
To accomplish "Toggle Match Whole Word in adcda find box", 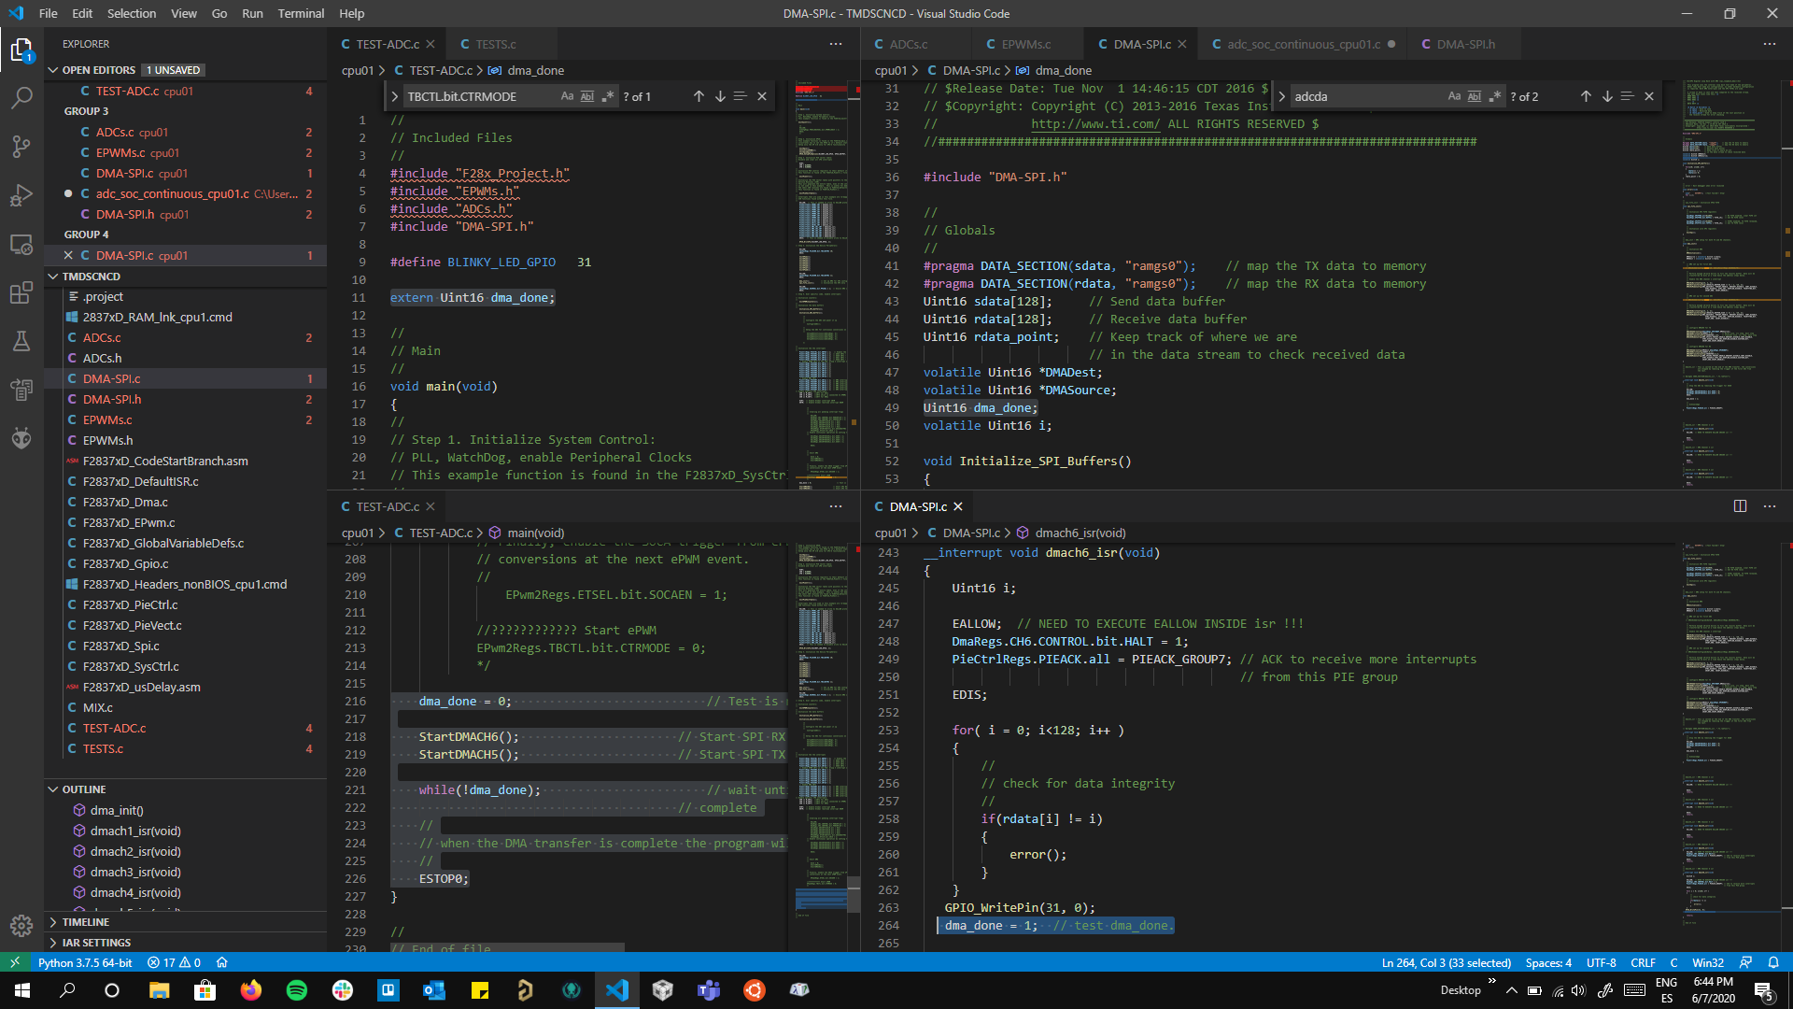I will 1475,96.
